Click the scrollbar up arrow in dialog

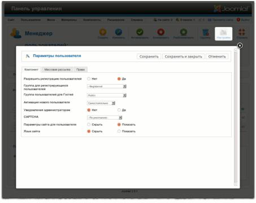[236, 50]
